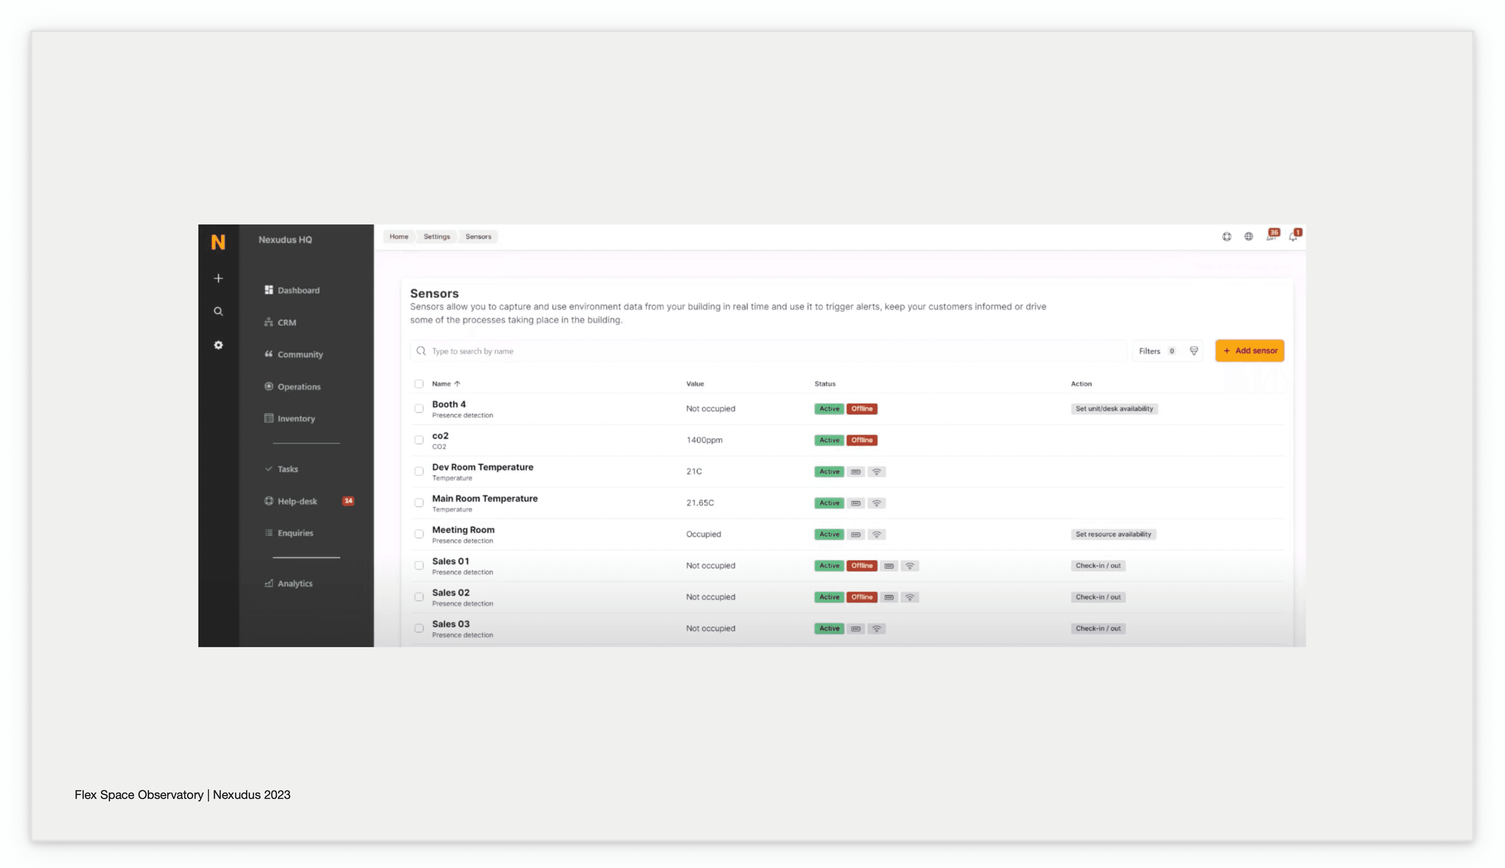Click the Value column header
Viewport: 1505px width, 868px height.
point(695,384)
